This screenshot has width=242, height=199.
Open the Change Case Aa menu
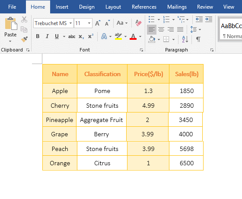pos(122,23)
